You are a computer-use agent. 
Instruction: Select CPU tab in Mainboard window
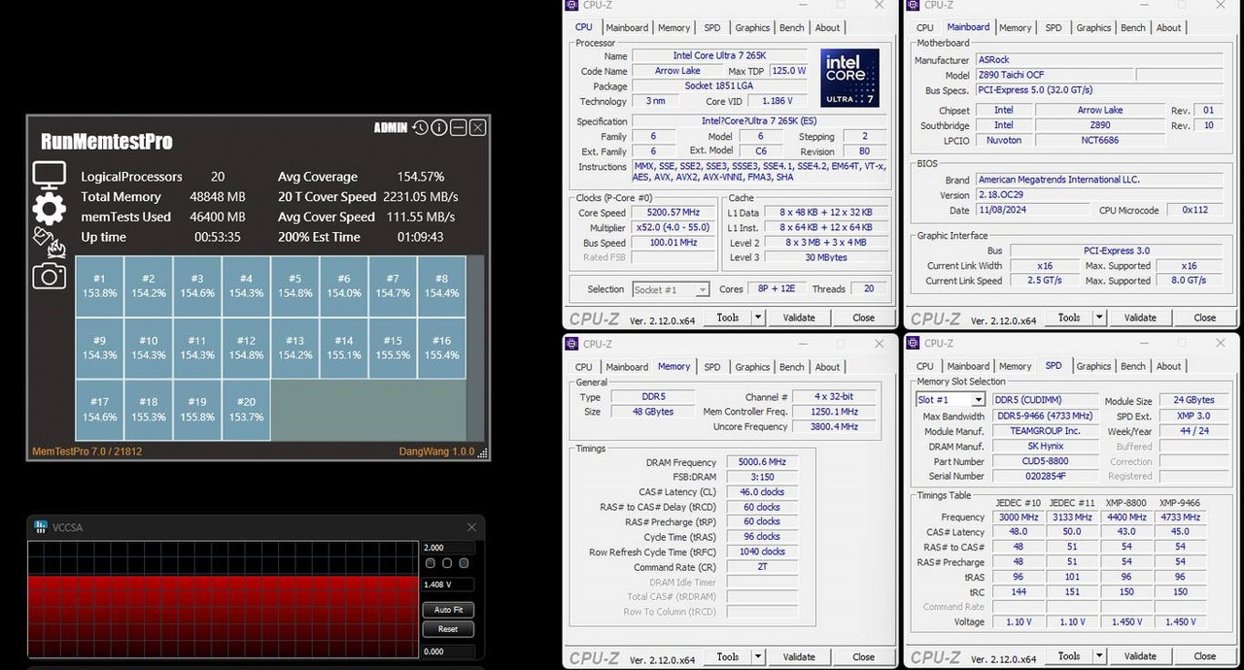925,28
